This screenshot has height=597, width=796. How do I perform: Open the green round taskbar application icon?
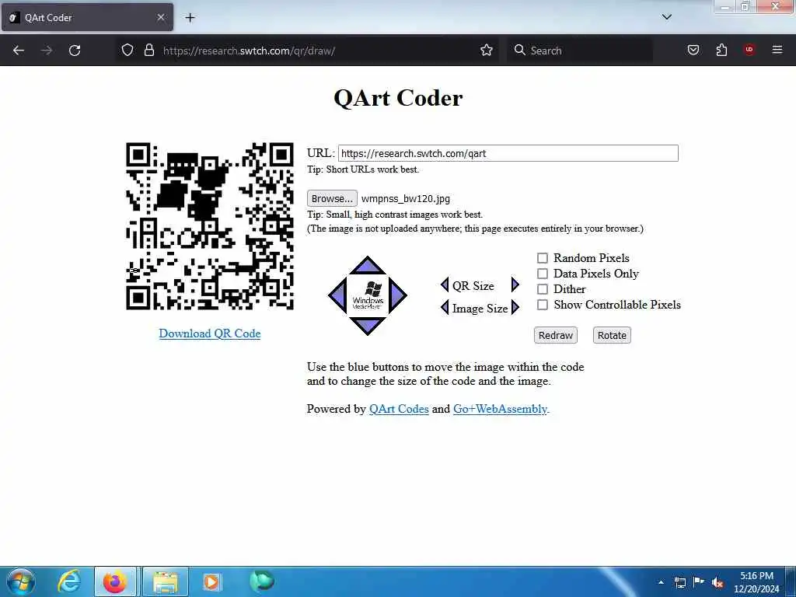pos(262,581)
